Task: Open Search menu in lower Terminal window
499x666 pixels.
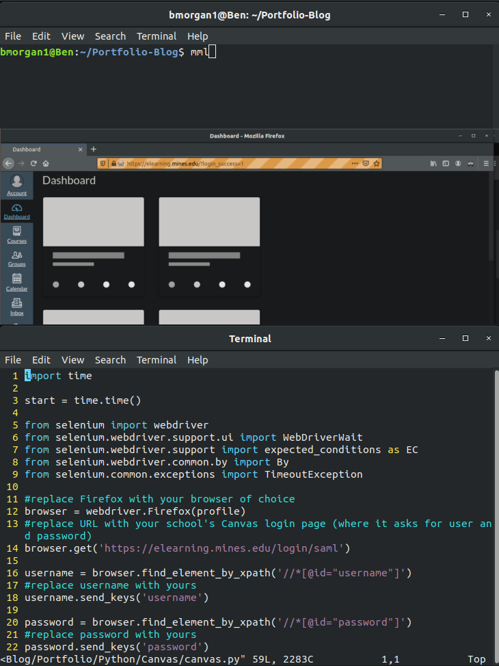Action: pos(110,360)
